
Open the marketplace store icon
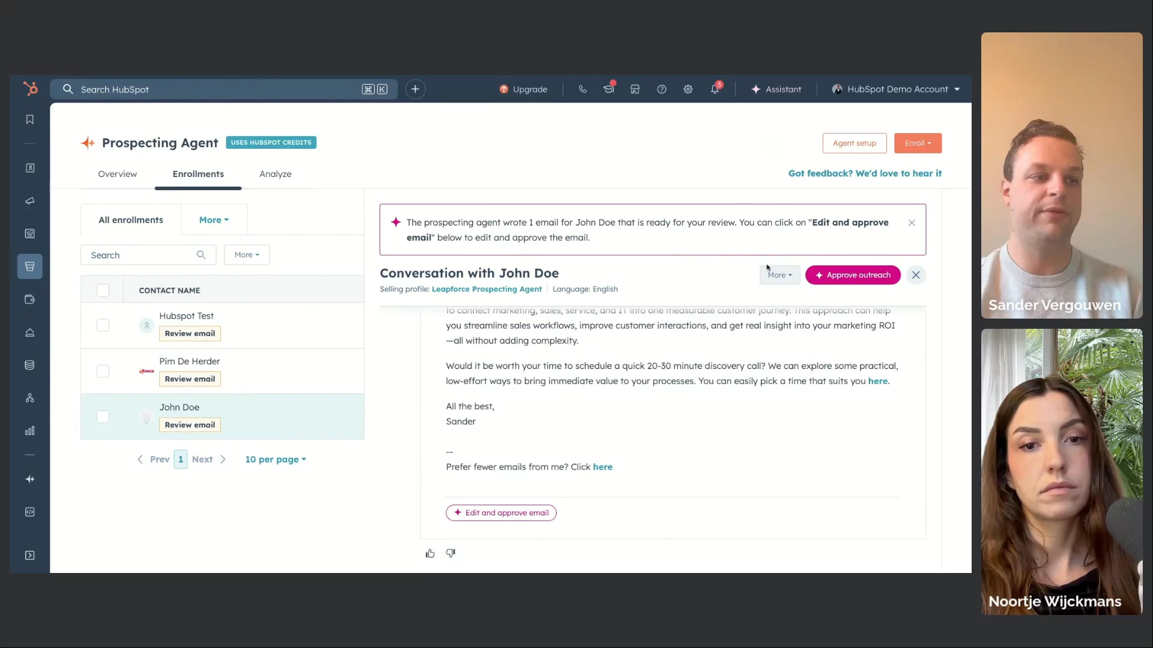pyautogui.click(x=635, y=89)
